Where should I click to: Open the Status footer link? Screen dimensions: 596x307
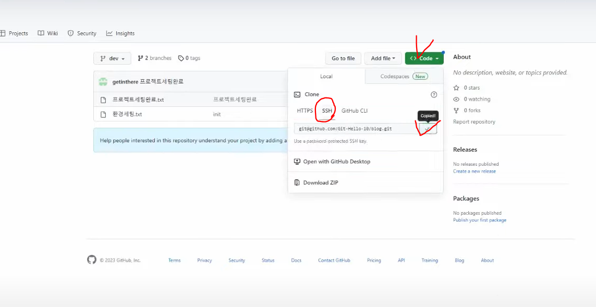268,261
